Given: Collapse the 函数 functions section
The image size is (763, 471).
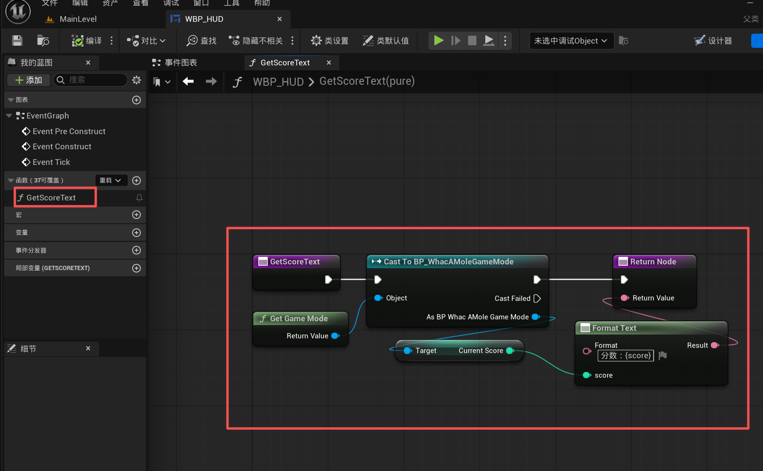Looking at the screenshot, I should coord(11,181).
